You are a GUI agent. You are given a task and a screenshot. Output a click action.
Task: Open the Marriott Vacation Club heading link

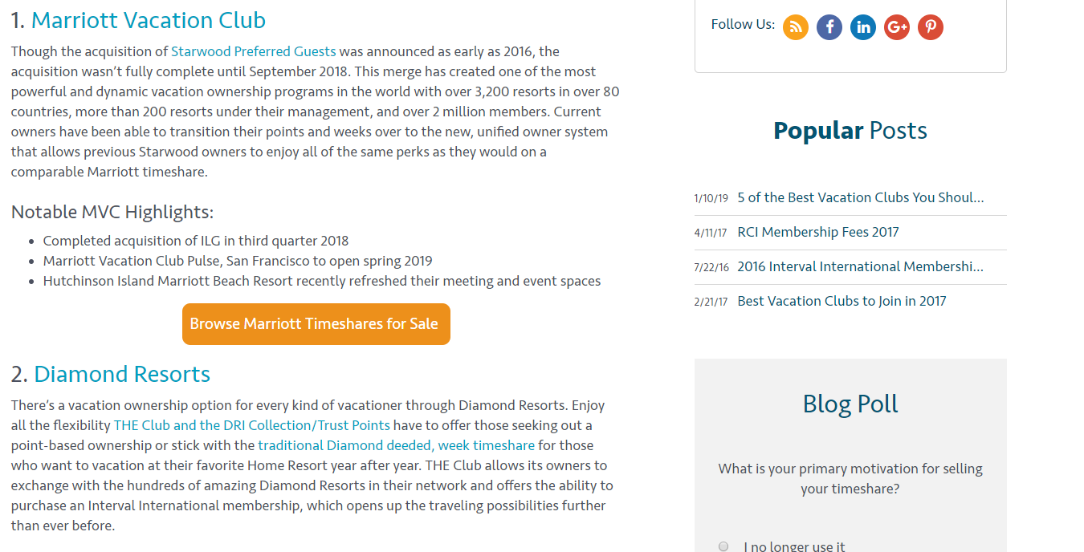149,20
